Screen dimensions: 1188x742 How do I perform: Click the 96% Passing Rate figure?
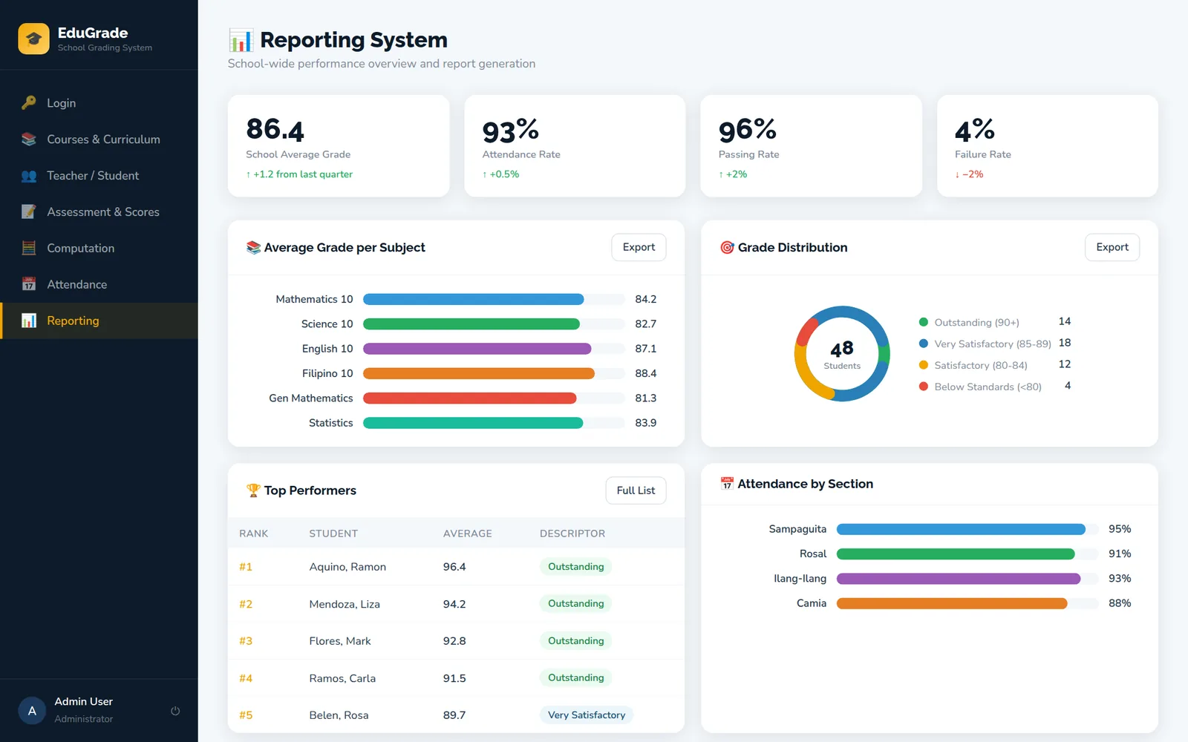[x=748, y=130]
